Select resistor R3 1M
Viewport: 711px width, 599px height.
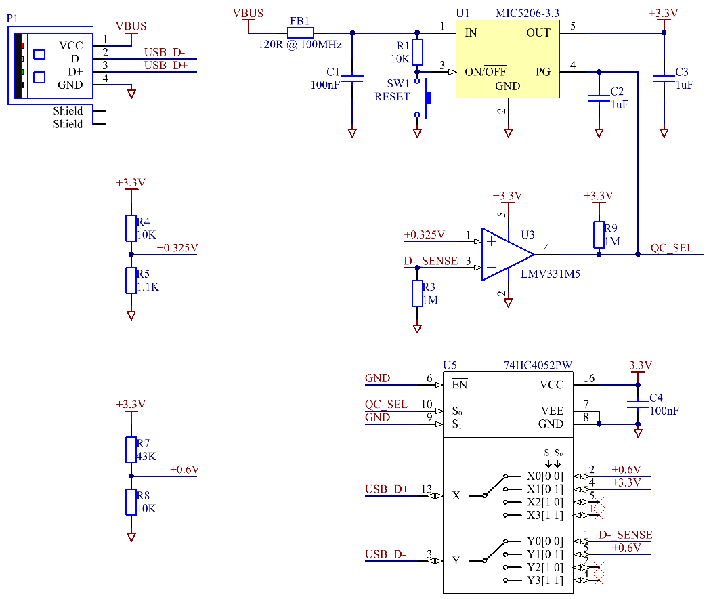tap(417, 293)
